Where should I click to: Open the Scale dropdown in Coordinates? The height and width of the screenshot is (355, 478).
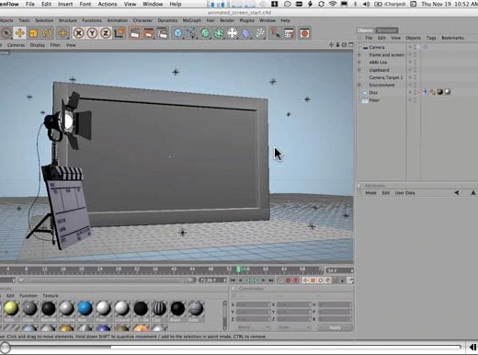(x=293, y=327)
